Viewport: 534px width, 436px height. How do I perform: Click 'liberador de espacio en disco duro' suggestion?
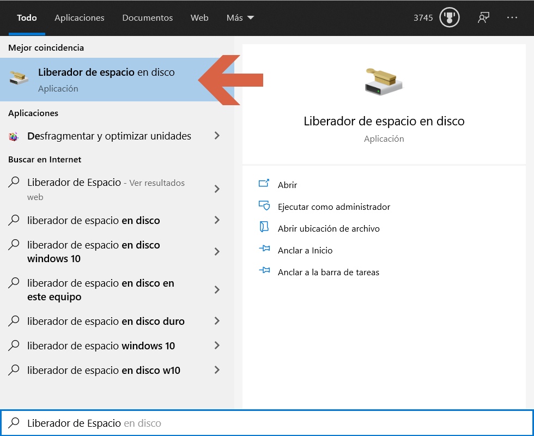tap(106, 321)
